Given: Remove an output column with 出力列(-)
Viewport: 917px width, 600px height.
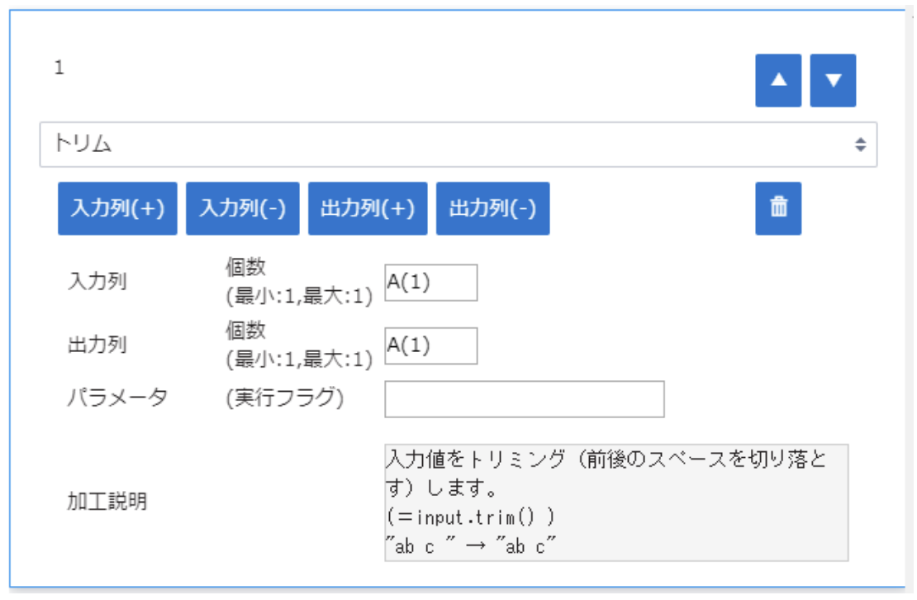Looking at the screenshot, I should (x=492, y=208).
